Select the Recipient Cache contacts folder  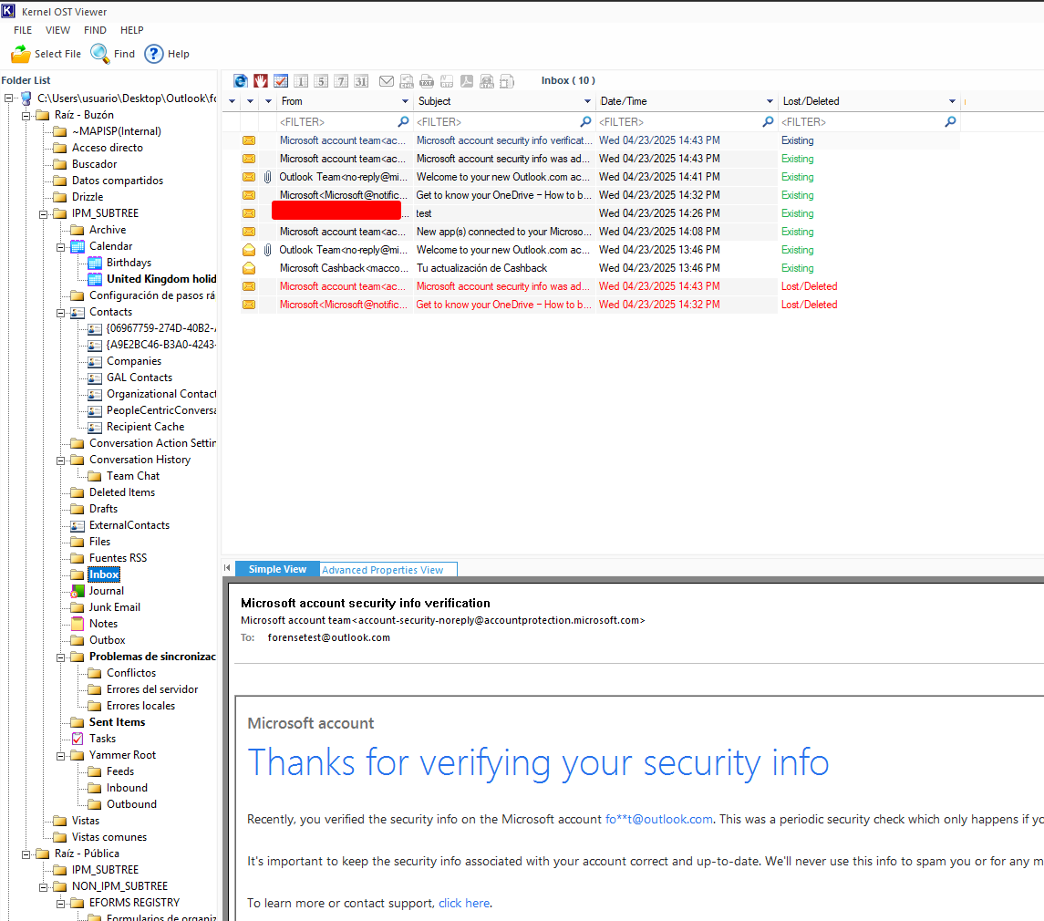145,427
